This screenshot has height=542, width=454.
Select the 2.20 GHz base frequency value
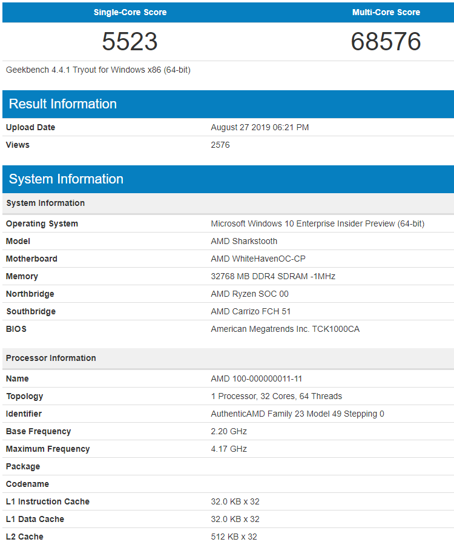pyautogui.click(x=229, y=431)
